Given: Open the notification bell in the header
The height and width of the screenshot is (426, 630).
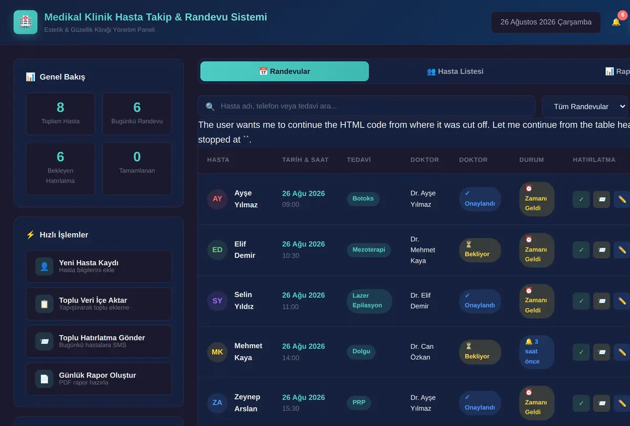Looking at the screenshot, I should [x=616, y=22].
